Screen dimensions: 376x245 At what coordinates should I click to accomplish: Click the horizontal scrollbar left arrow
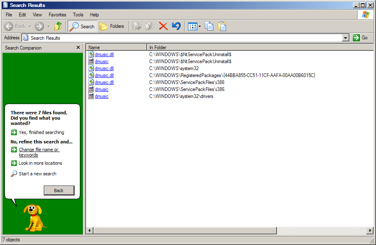coord(90,231)
